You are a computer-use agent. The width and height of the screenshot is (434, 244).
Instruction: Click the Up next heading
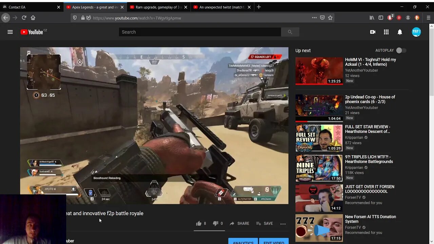[303, 50]
